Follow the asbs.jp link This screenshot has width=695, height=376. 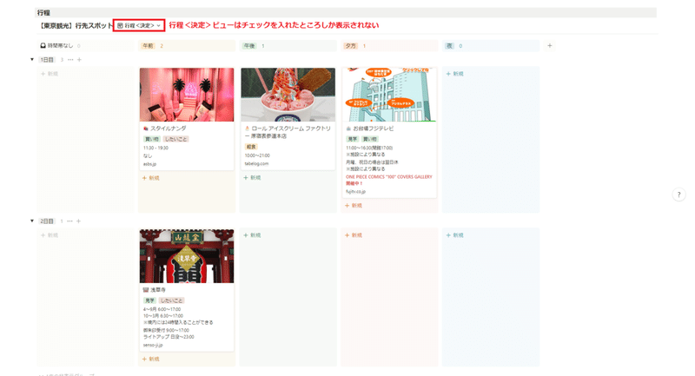[149, 164]
